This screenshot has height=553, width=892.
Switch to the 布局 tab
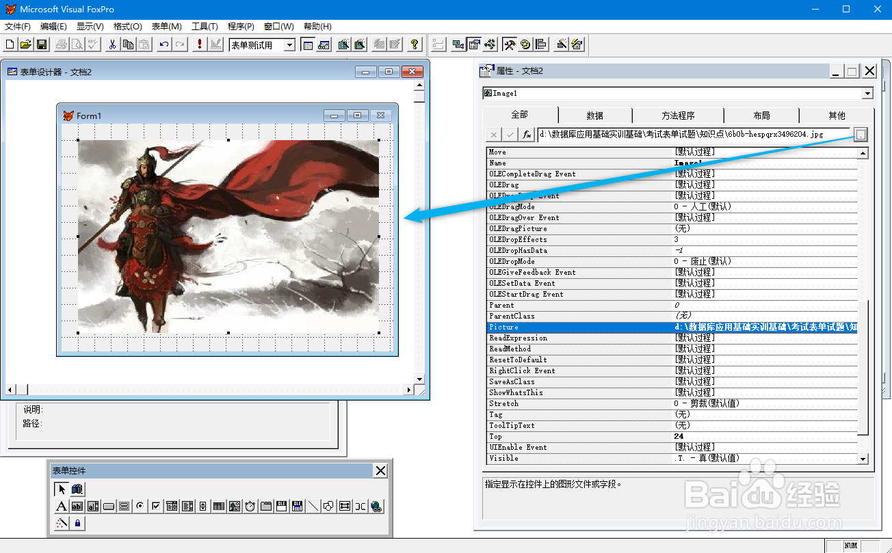(x=761, y=116)
